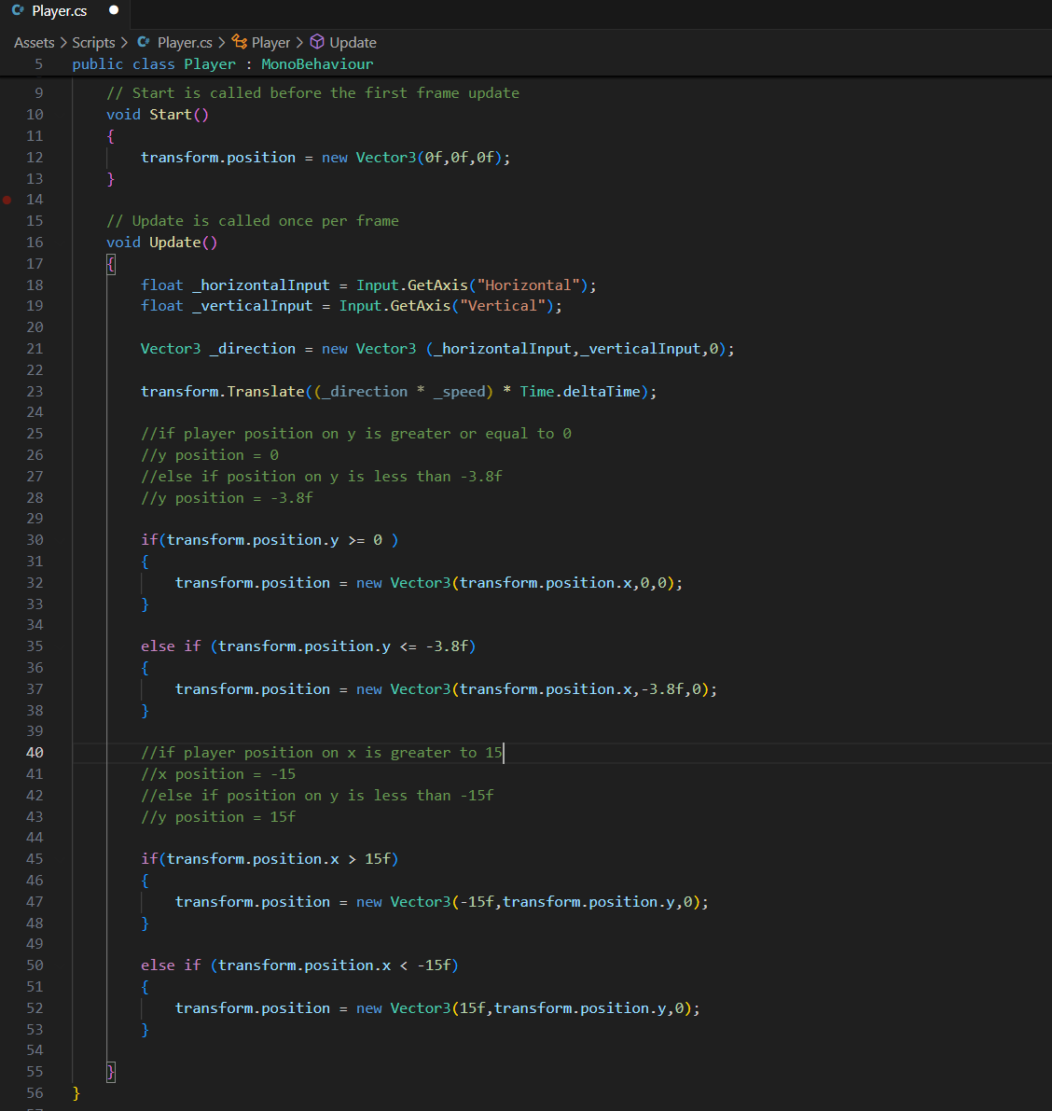
Task: Click the red breakpoint dot on line 14
Action: (x=7, y=199)
